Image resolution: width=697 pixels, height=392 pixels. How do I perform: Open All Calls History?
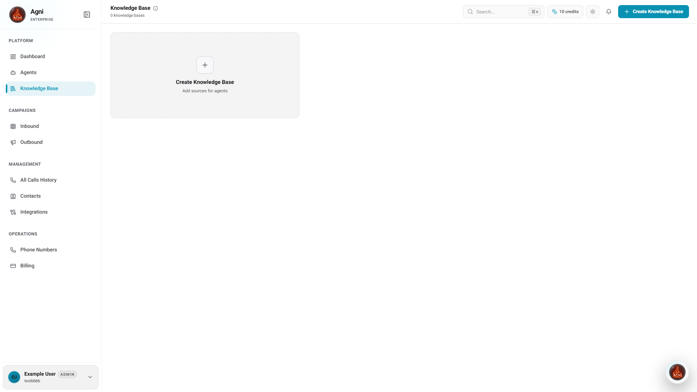(51, 180)
